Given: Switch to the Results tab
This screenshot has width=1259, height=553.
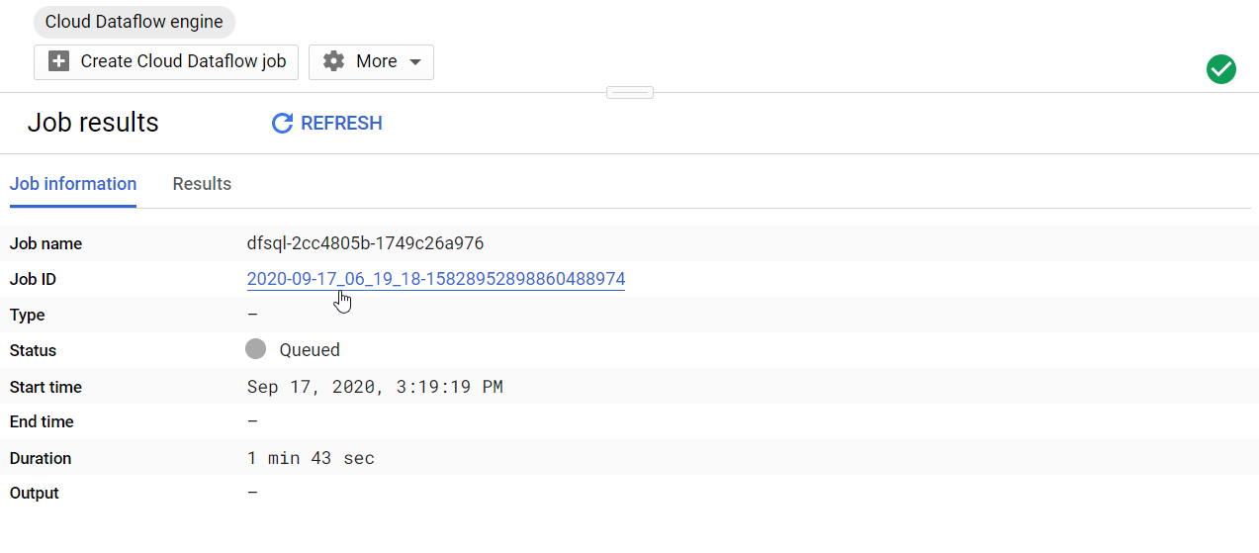Looking at the screenshot, I should click(202, 184).
